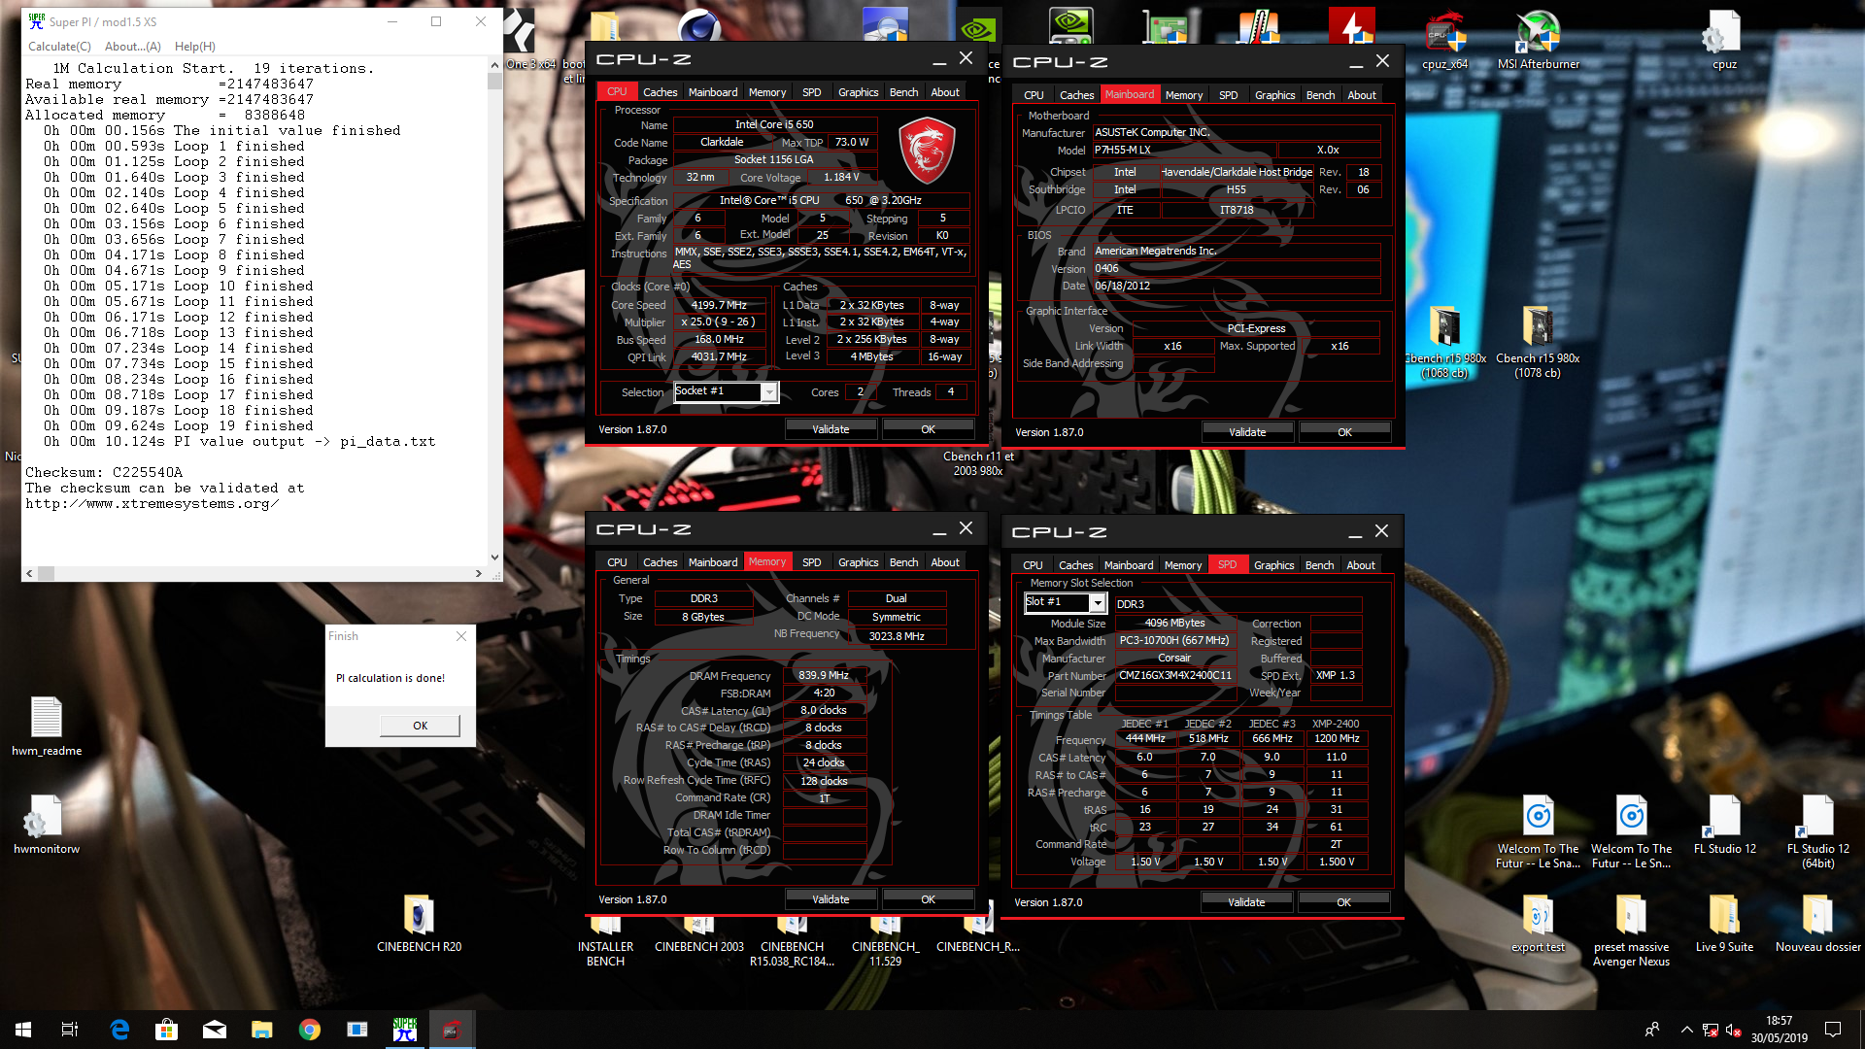This screenshot has height=1049, width=1865.
Task: Open the Calculate(C) menu in Super PI
Action: point(59,47)
